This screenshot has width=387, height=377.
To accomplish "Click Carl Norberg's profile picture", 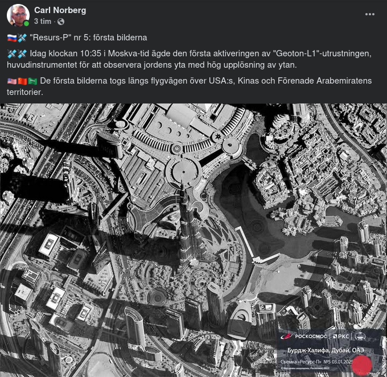I will click(x=18, y=15).
